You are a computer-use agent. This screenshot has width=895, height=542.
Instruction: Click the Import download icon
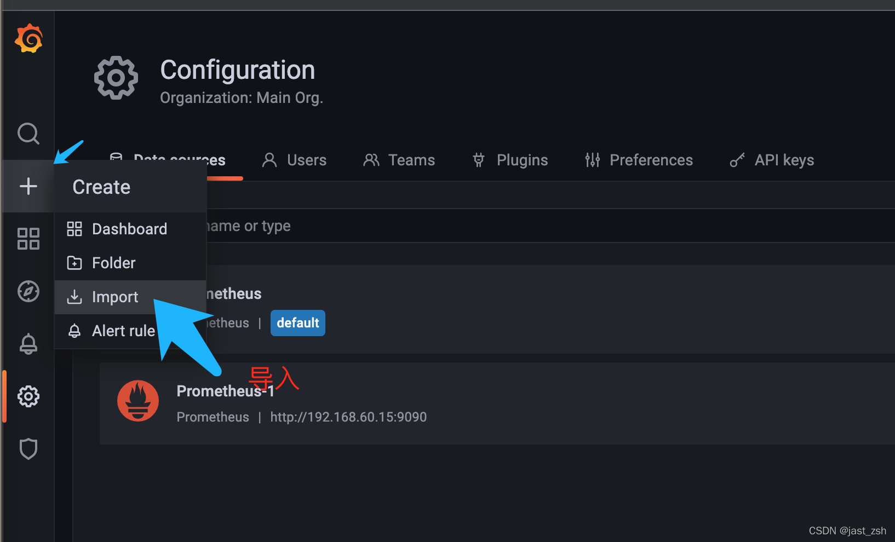[74, 297]
